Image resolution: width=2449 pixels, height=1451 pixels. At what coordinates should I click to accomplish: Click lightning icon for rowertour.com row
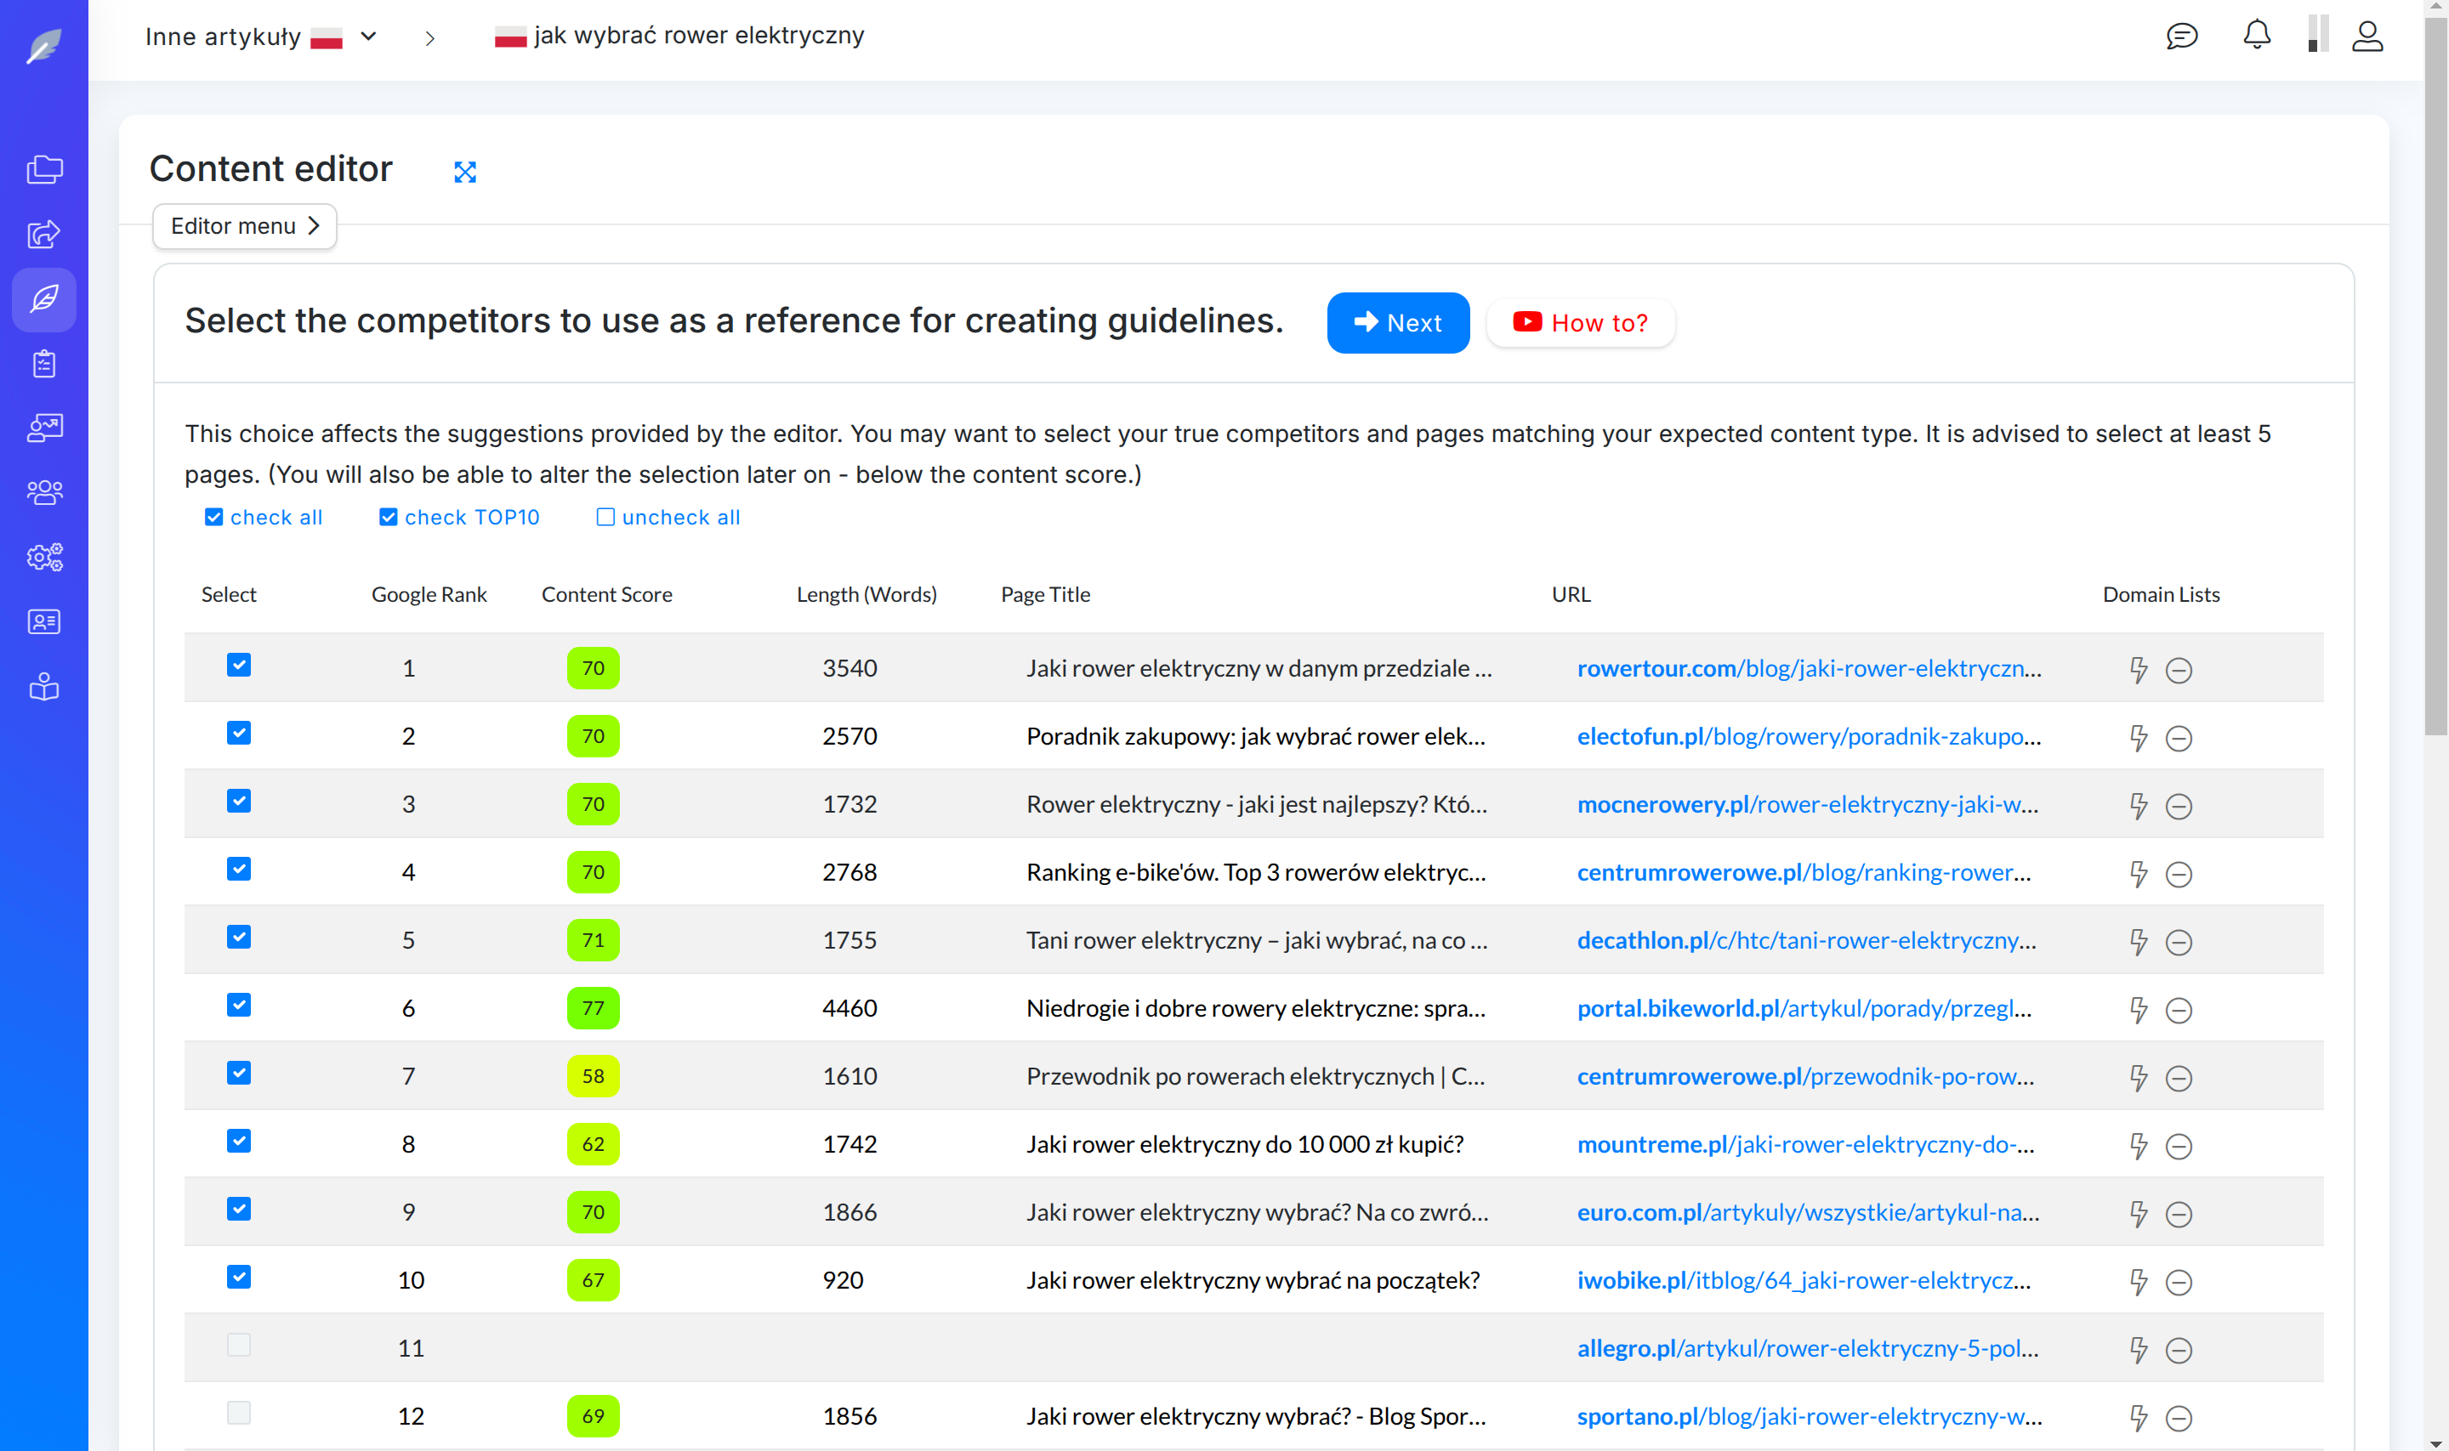2139,670
